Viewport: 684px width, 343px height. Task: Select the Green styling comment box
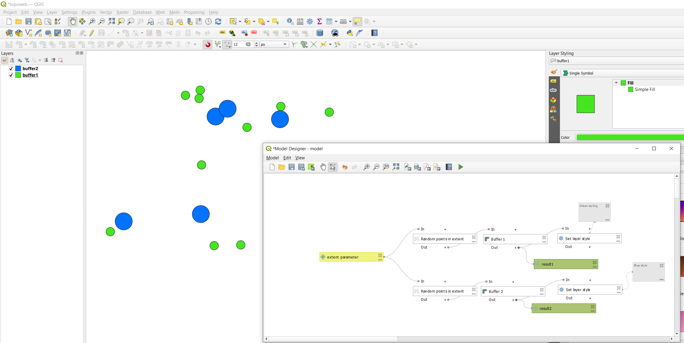click(594, 212)
